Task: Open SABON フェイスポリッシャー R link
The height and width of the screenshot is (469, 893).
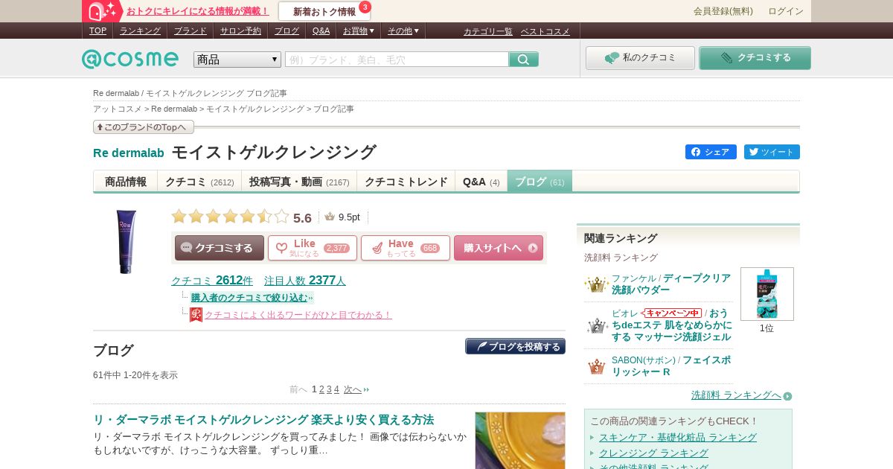Action: tap(671, 366)
